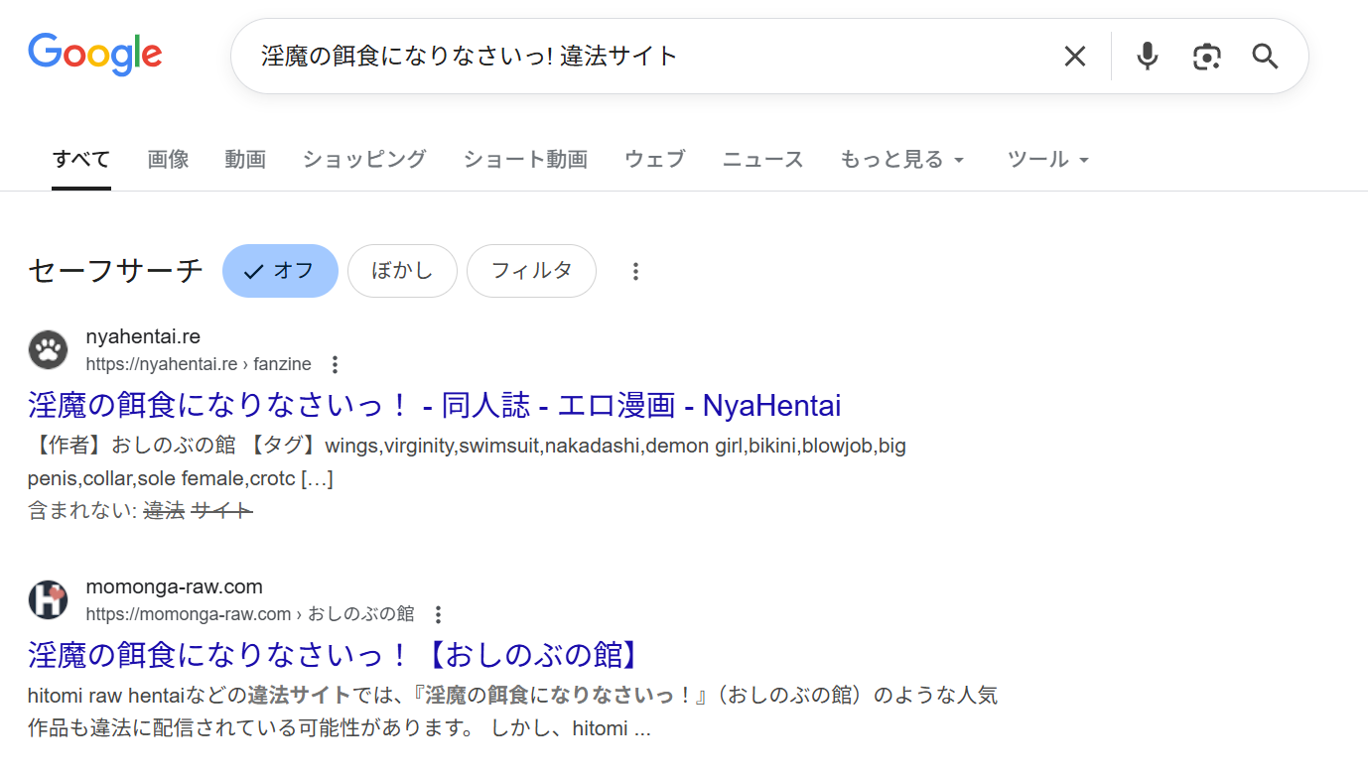Activate the フィルタ SafeSearch option
Image resolution: width=1368 pixels, height=778 pixels.
pyautogui.click(x=531, y=270)
